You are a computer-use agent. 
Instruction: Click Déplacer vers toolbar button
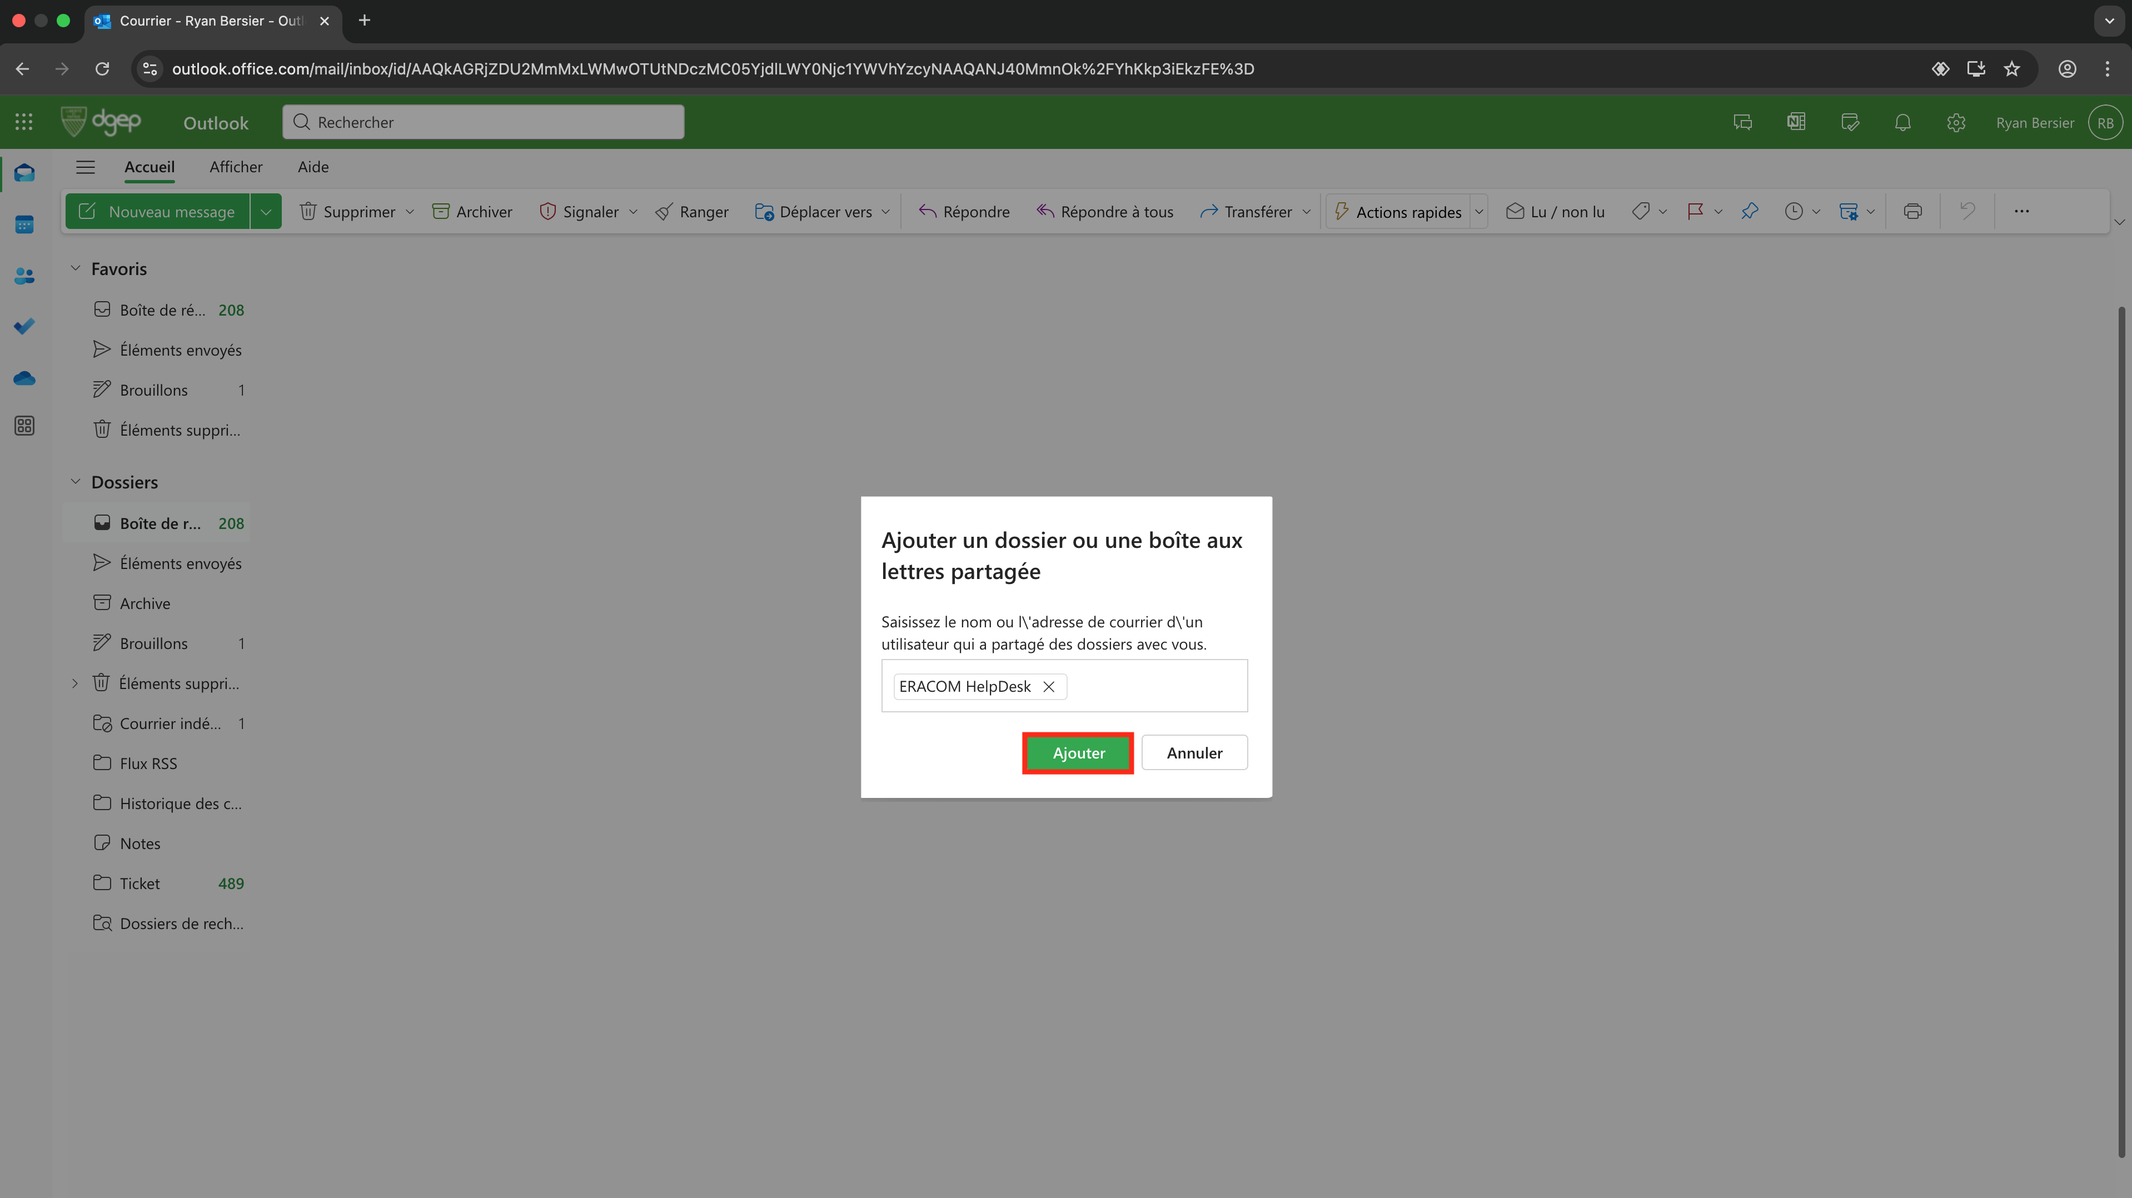click(x=814, y=212)
